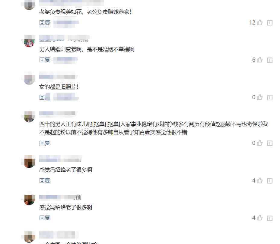Reply to the second 感觉冯绍峰老了很多 comment
Image resolution: width=280 pixels, height=244 pixels.
[45, 218]
